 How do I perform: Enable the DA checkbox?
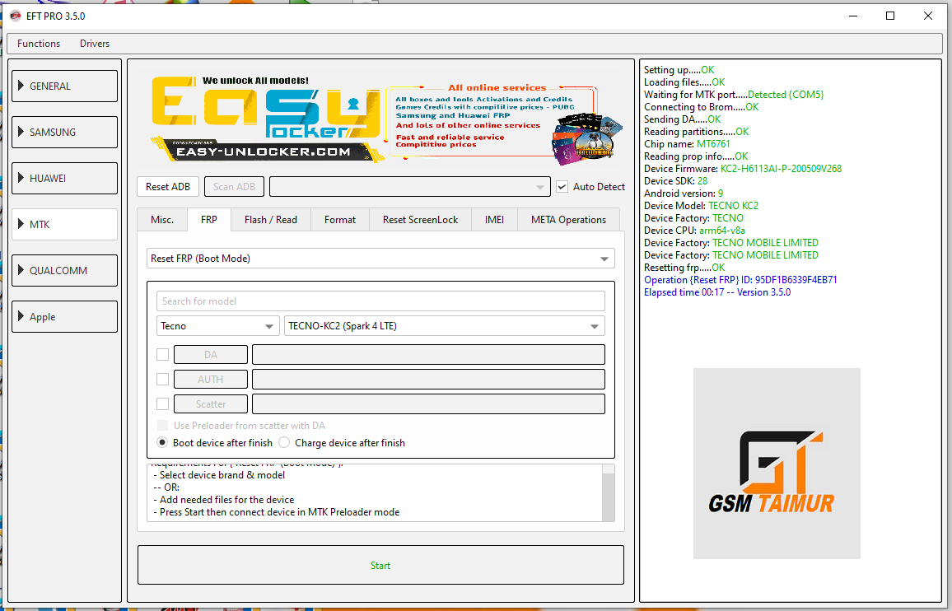(x=163, y=354)
